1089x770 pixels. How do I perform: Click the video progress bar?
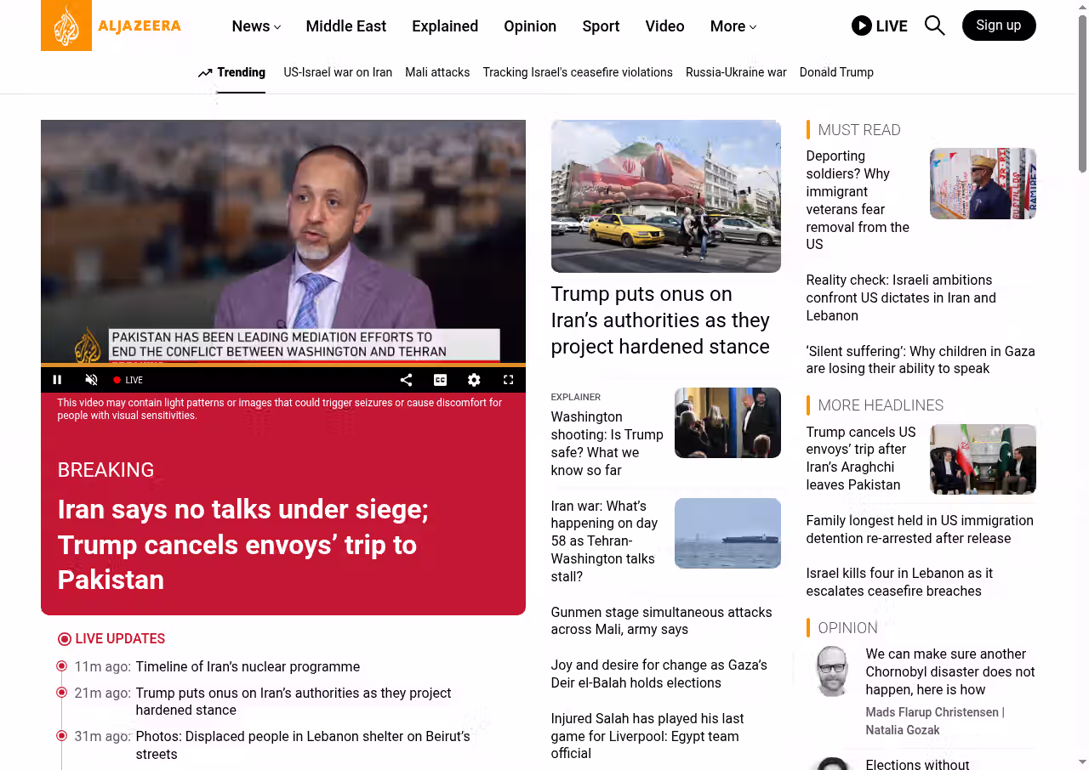point(282,365)
